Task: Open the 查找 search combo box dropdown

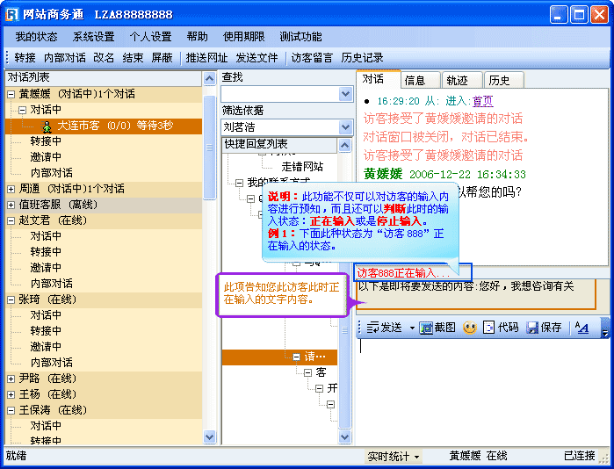Action: pyautogui.click(x=346, y=94)
